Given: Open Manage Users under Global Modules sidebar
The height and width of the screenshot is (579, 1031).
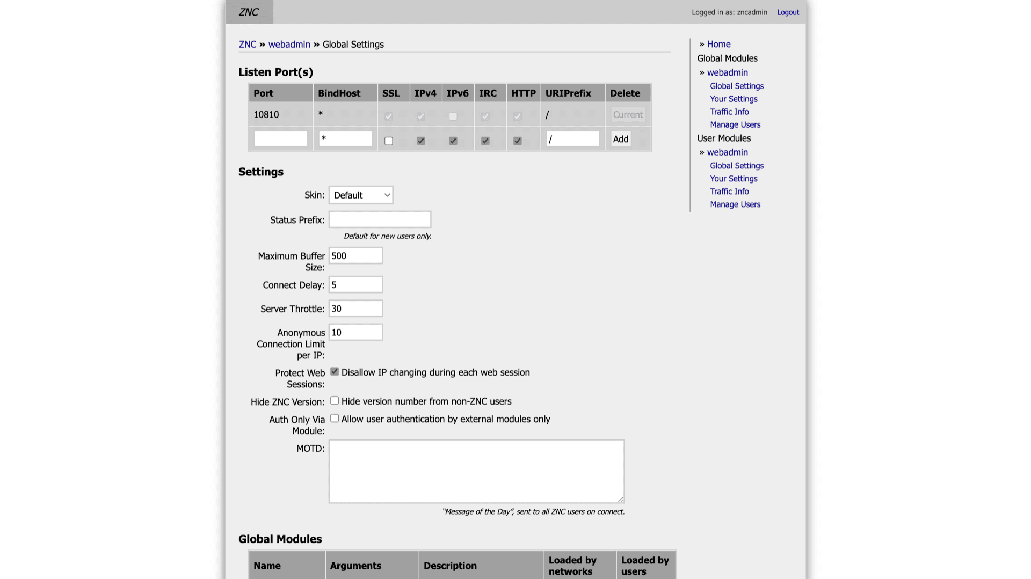Looking at the screenshot, I should pyautogui.click(x=735, y=124).
